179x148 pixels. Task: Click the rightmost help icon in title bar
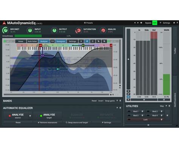177,23
